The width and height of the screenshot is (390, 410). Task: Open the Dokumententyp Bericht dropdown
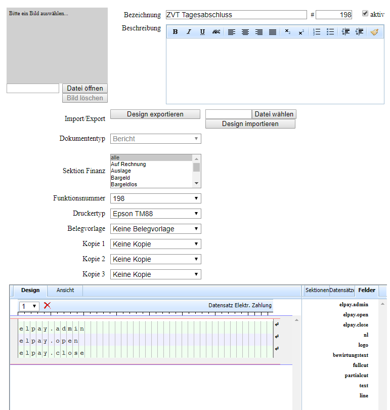click(156, 139)
